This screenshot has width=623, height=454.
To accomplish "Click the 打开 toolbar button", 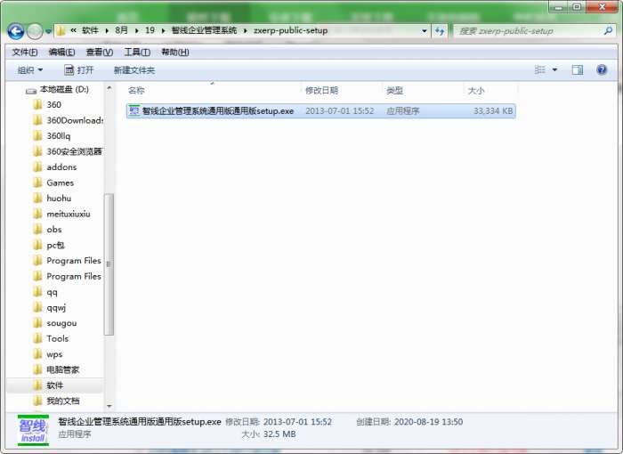I will pos(78,70).
